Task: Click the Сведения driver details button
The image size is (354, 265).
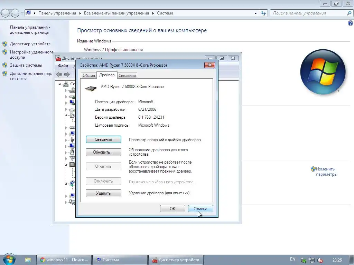Action: click(103, 139)
